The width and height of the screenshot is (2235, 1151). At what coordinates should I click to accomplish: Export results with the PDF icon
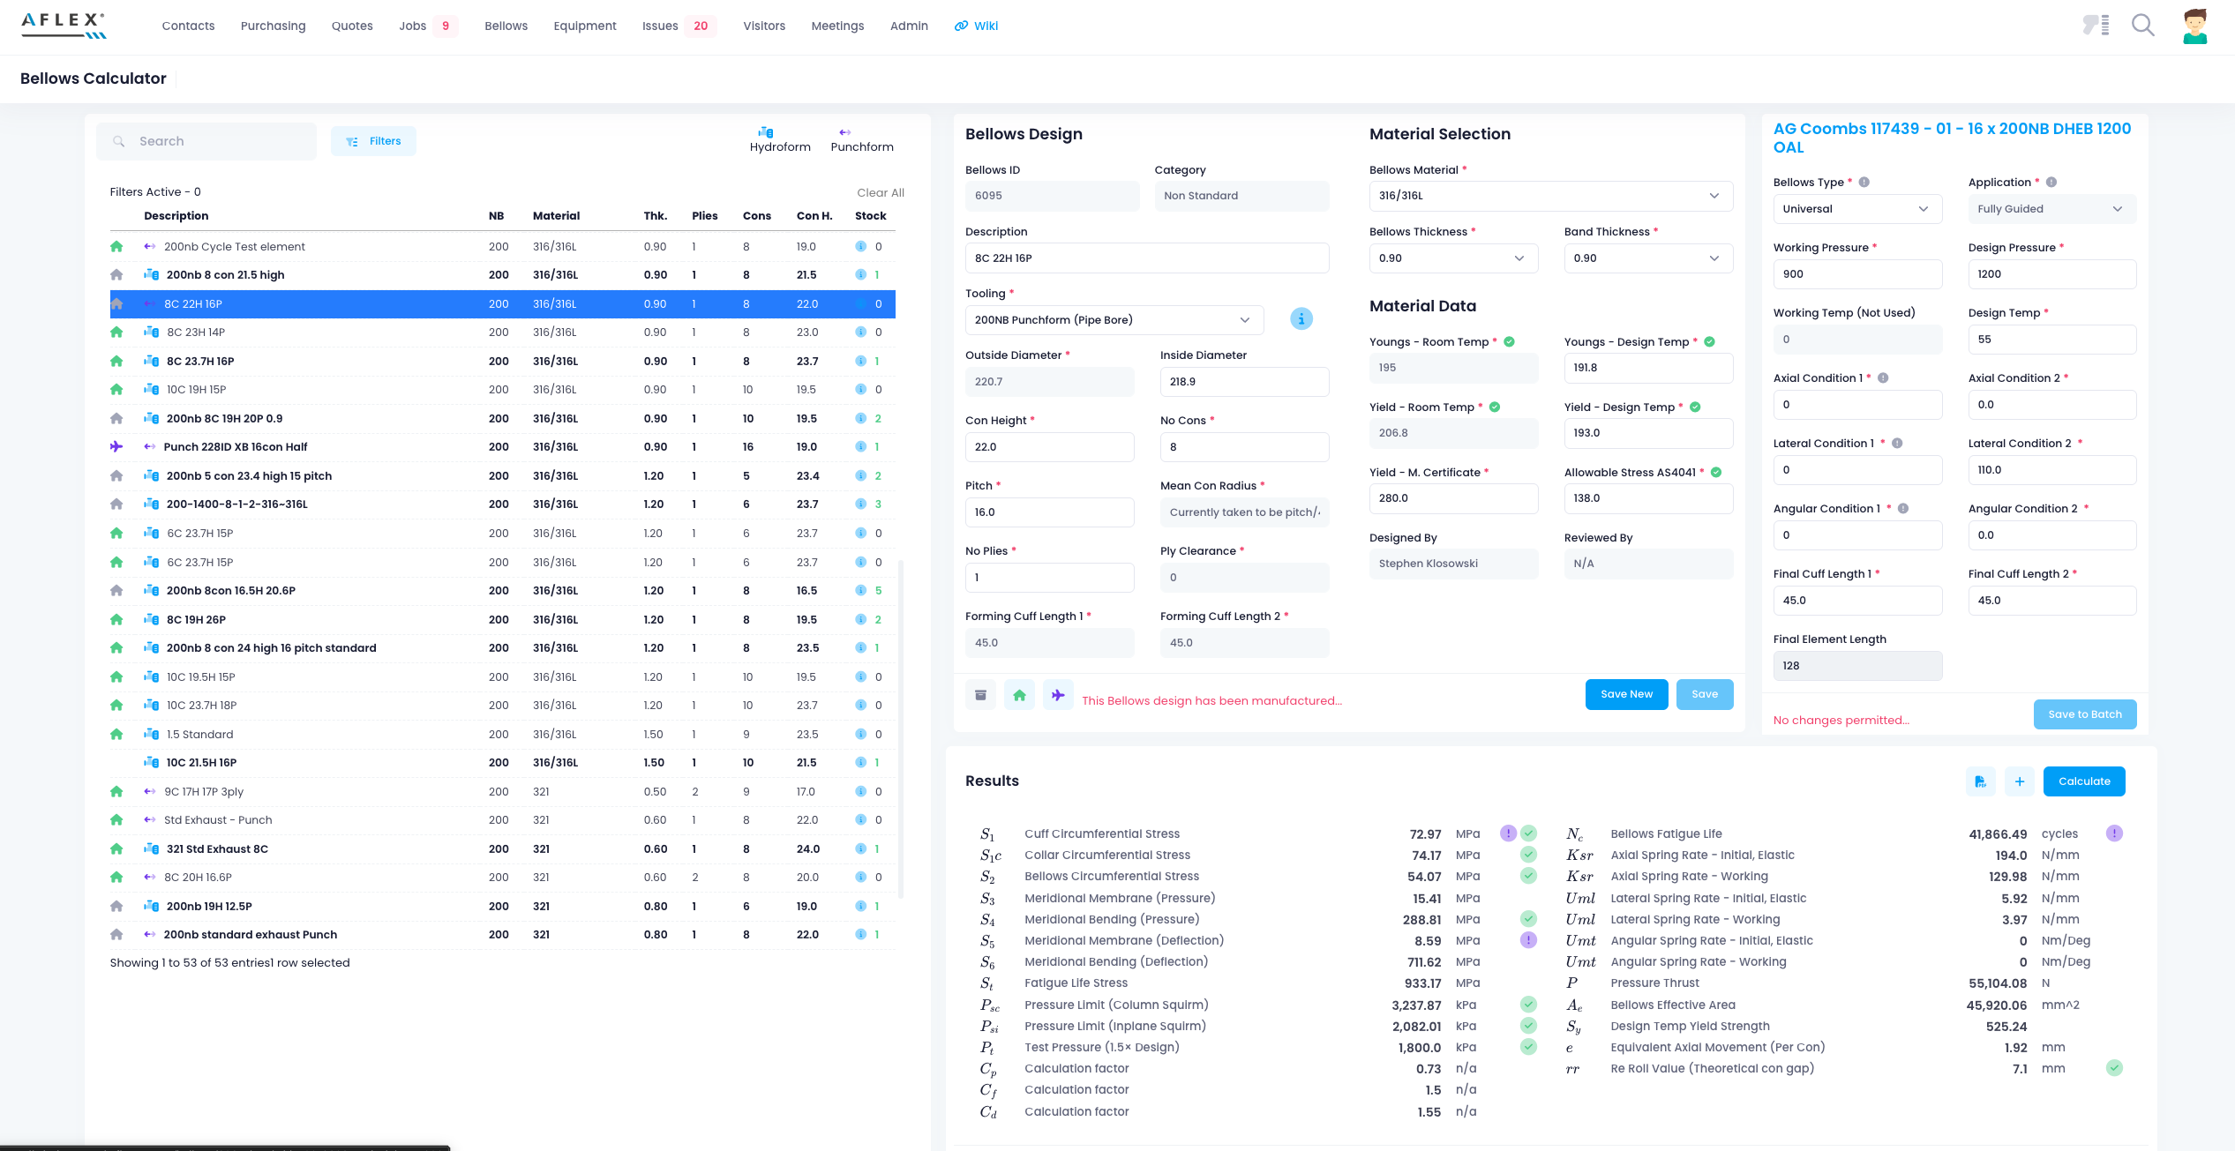click(x=1981, y=781)
